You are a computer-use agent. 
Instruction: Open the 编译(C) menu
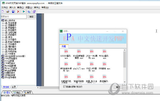pyautogui.click(x=20, y=8)
